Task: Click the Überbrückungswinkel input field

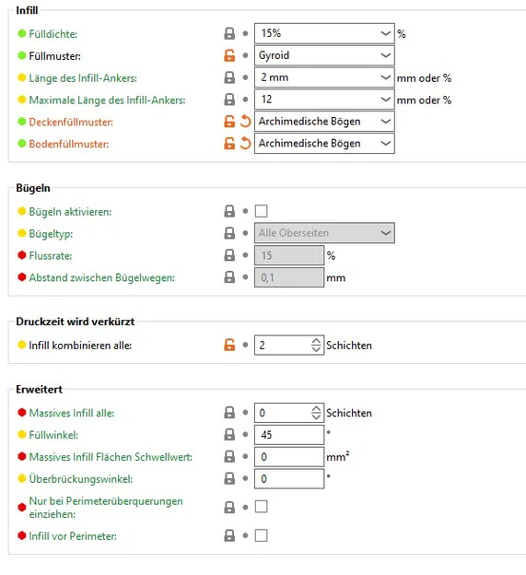Action: pyautogui.click(x=289, y=479)
